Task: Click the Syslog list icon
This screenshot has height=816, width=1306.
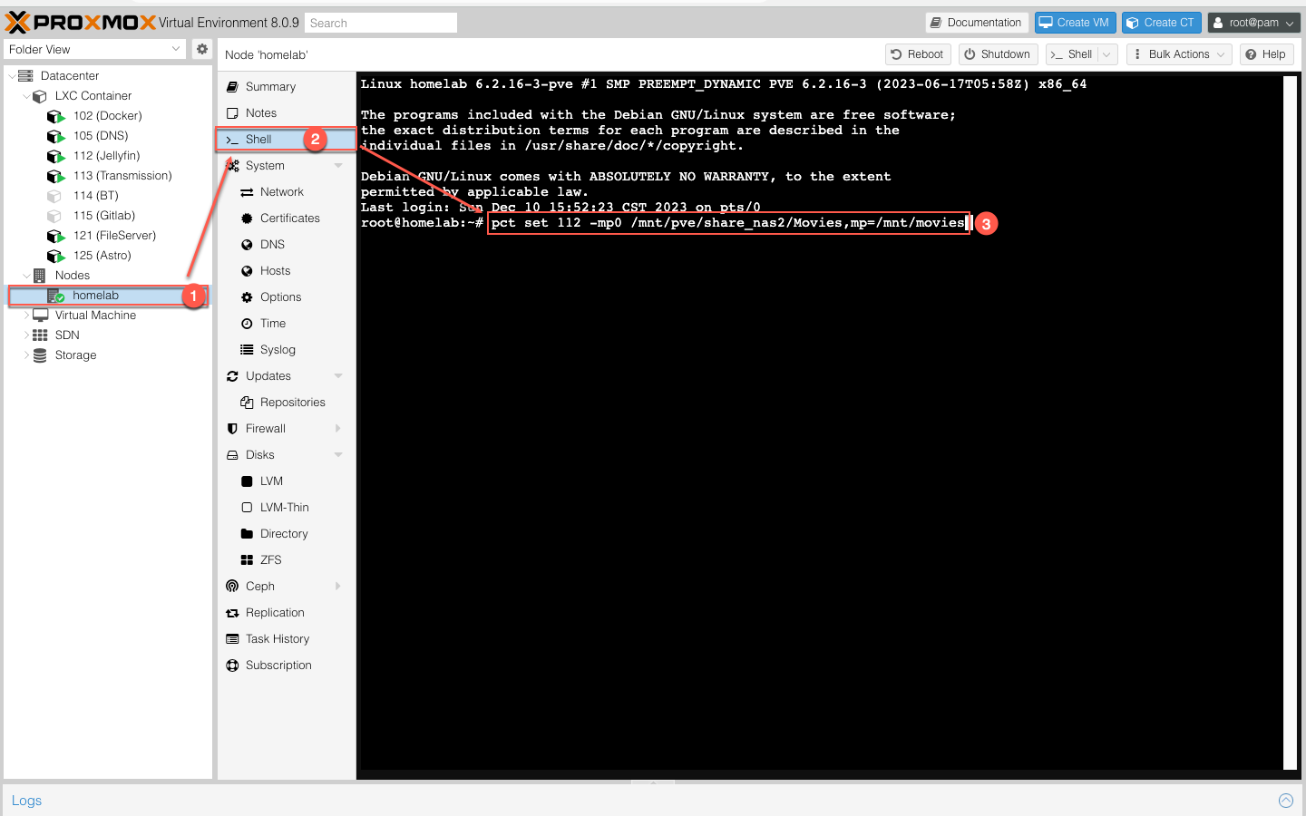Action: [x=247, y=350]
